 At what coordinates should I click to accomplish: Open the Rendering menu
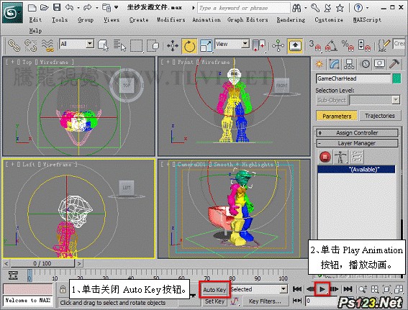pyautogui.click(x=291, y=19)
